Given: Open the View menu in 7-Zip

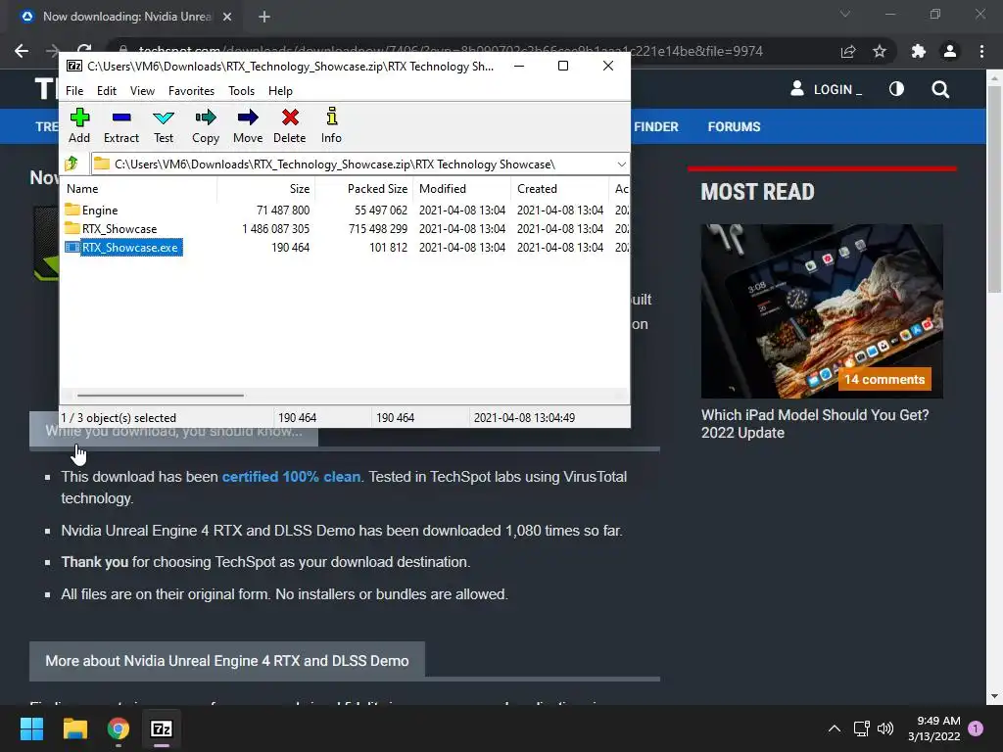Looking at the screenshot, I should (x=142, y=91).
